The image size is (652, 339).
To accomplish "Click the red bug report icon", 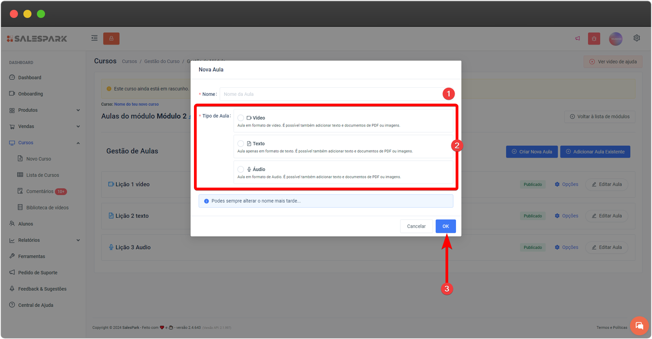I will coord(594,39).
